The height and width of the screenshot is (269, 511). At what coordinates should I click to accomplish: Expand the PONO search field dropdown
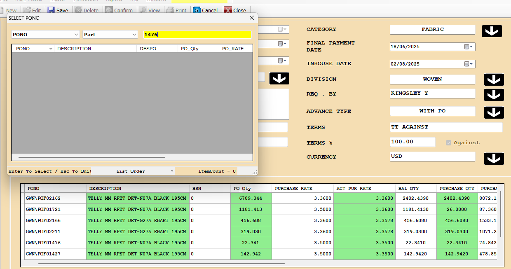tap(76, 35)
